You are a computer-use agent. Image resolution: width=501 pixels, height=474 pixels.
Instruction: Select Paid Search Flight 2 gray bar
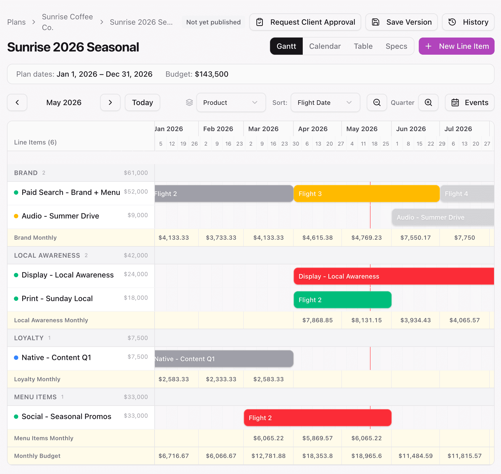click(x=224, y=194)
